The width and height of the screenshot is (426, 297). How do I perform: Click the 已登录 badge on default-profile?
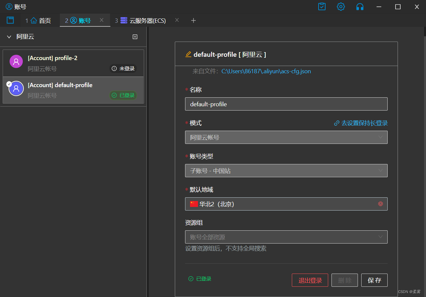(x=123, y=95)
